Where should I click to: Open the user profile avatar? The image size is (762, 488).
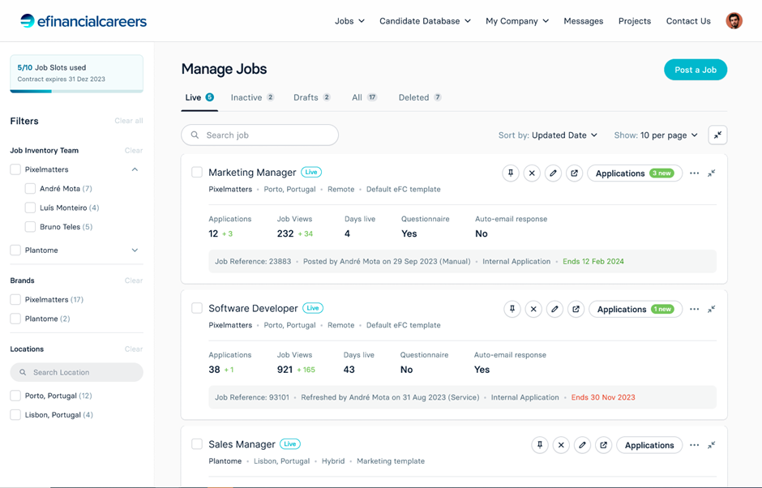tap(734, 21)
